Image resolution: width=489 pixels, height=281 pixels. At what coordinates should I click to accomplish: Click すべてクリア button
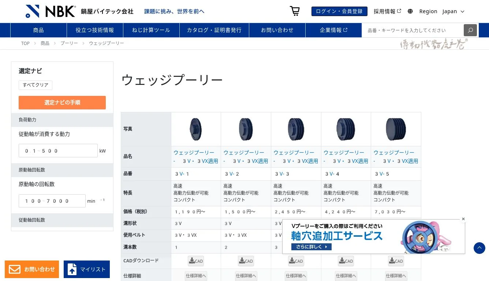click(36, 85)
